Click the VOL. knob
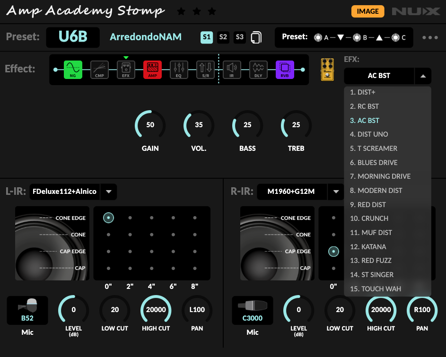 tap(199, 125)
